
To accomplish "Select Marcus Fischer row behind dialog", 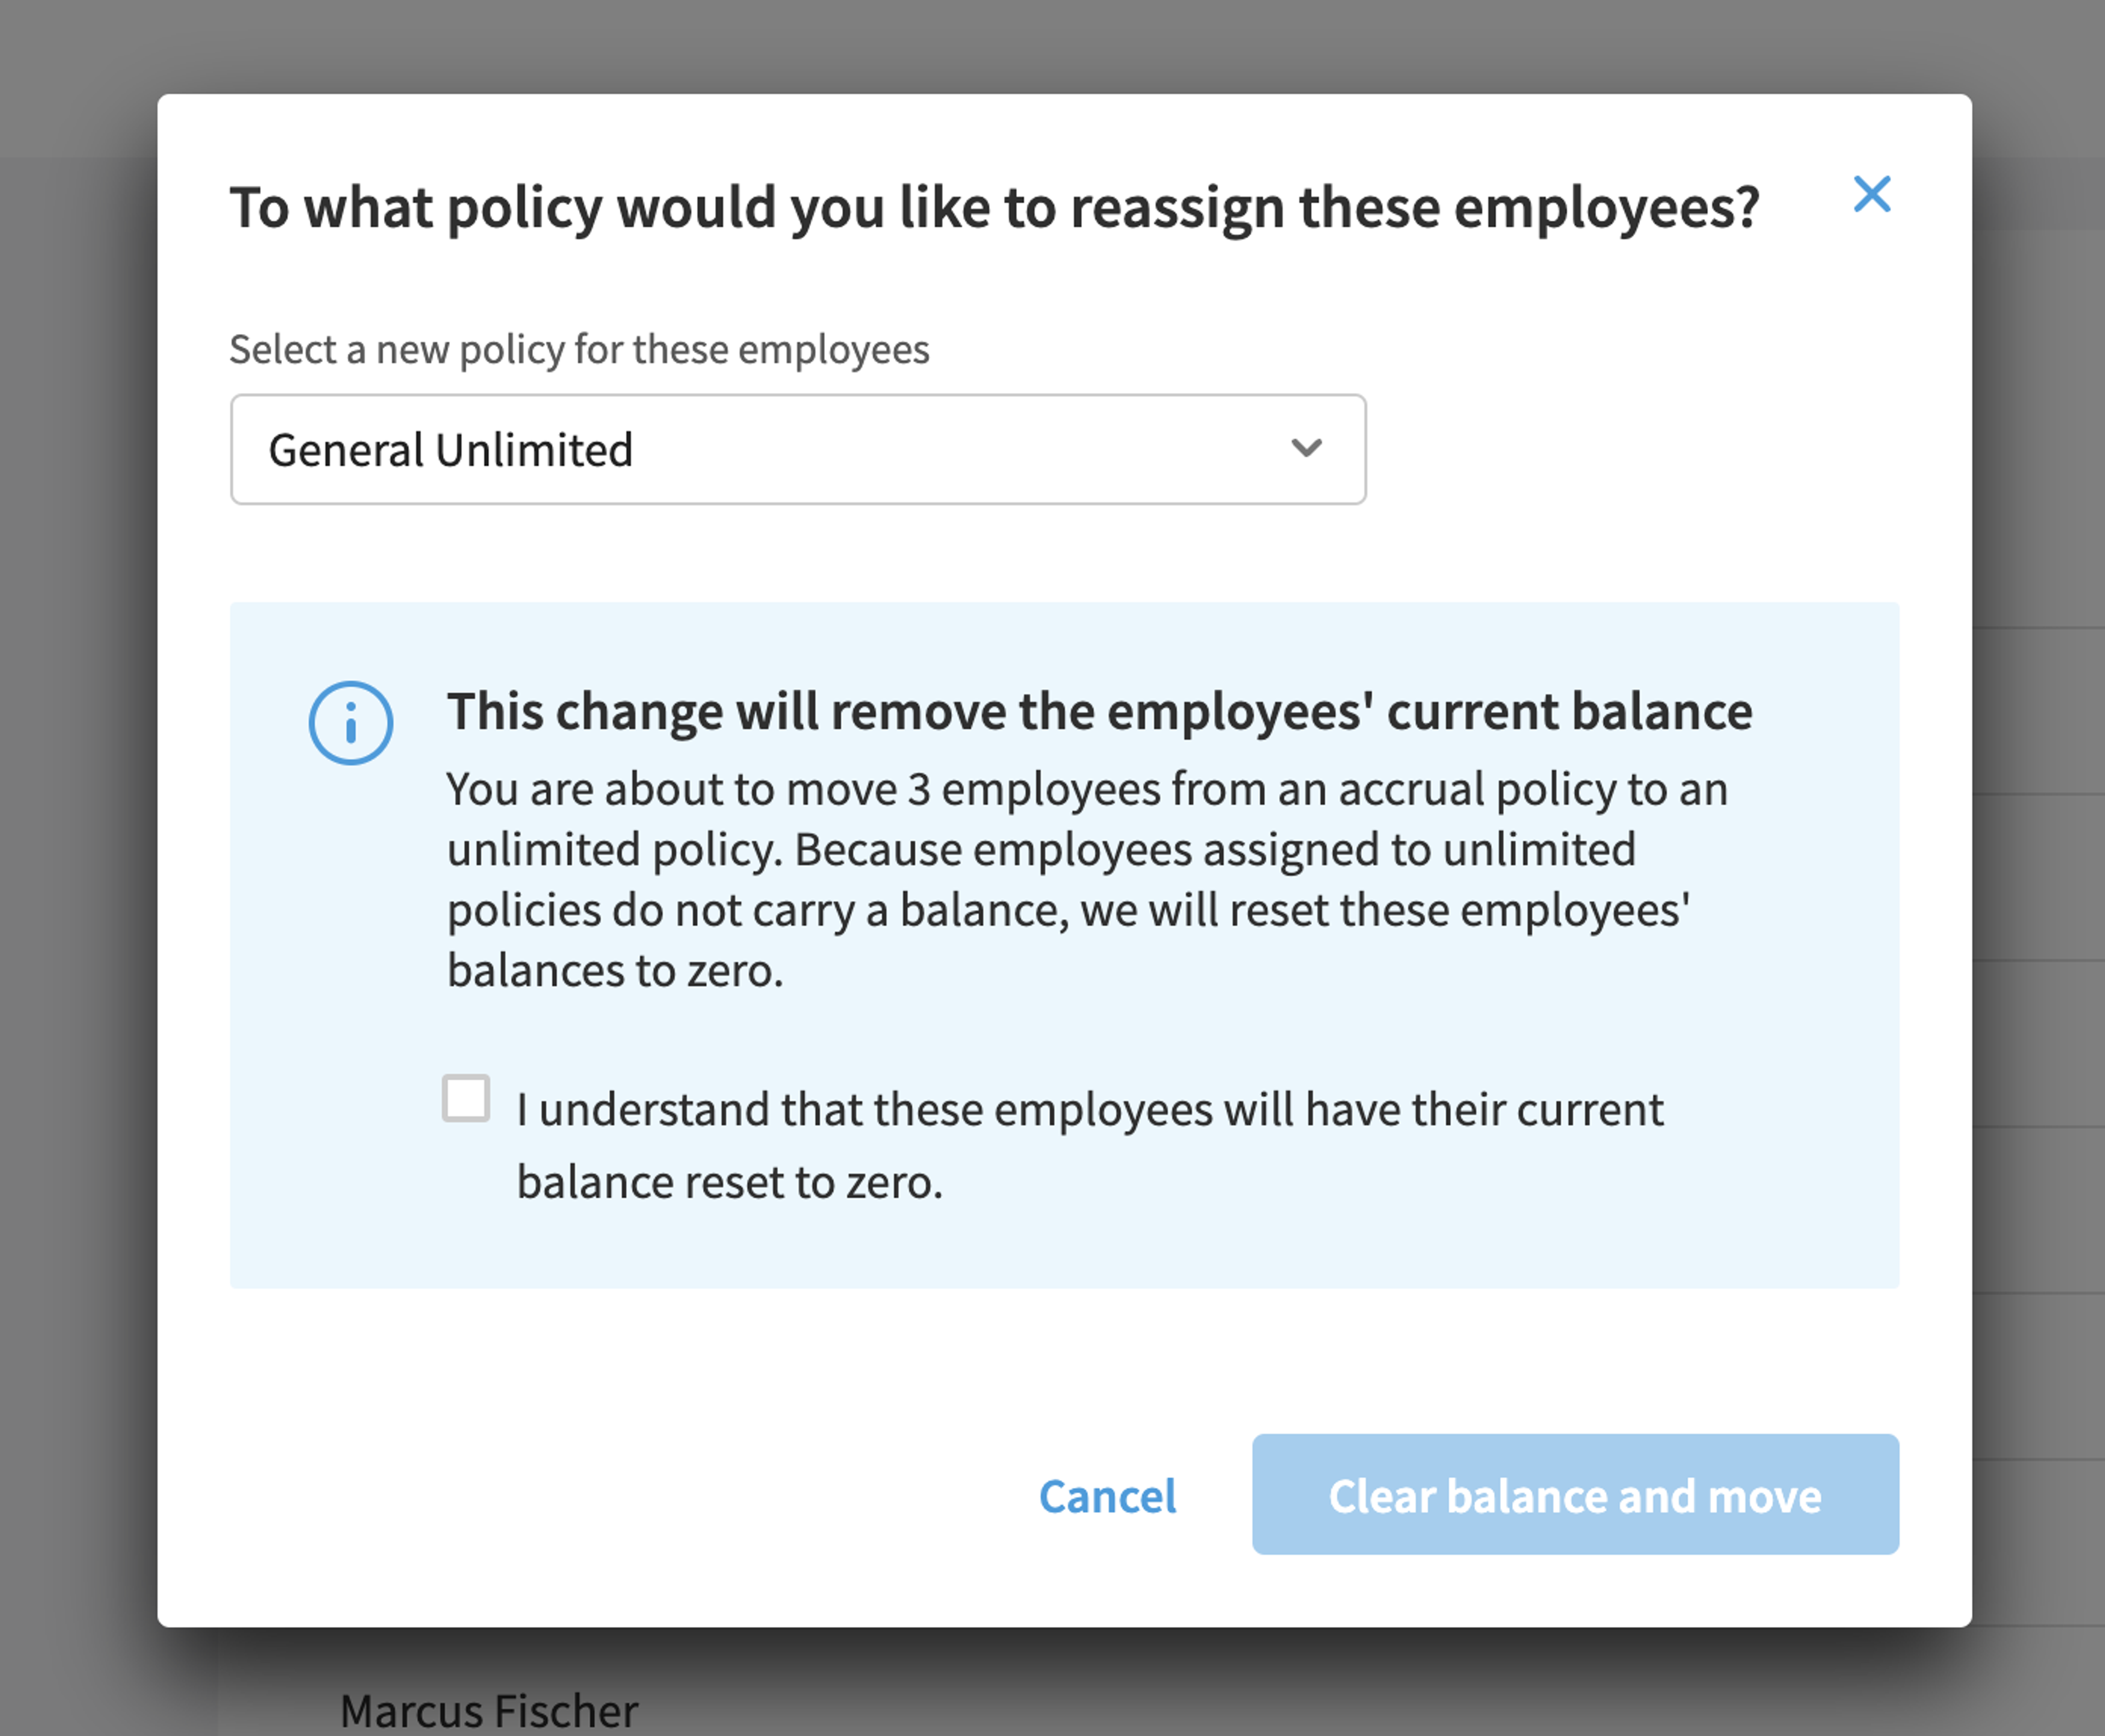I will coord(489,1709).
